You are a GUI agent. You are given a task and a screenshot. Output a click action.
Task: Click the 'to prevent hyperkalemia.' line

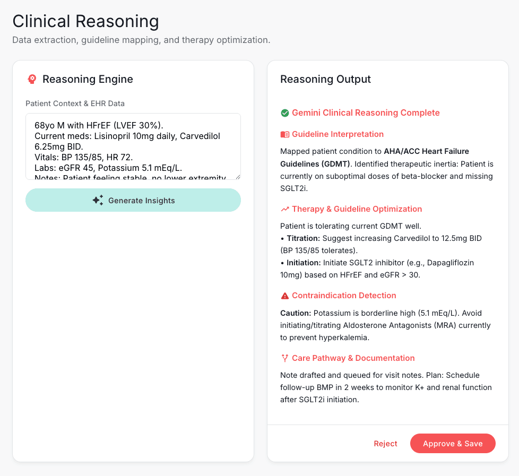325,337
